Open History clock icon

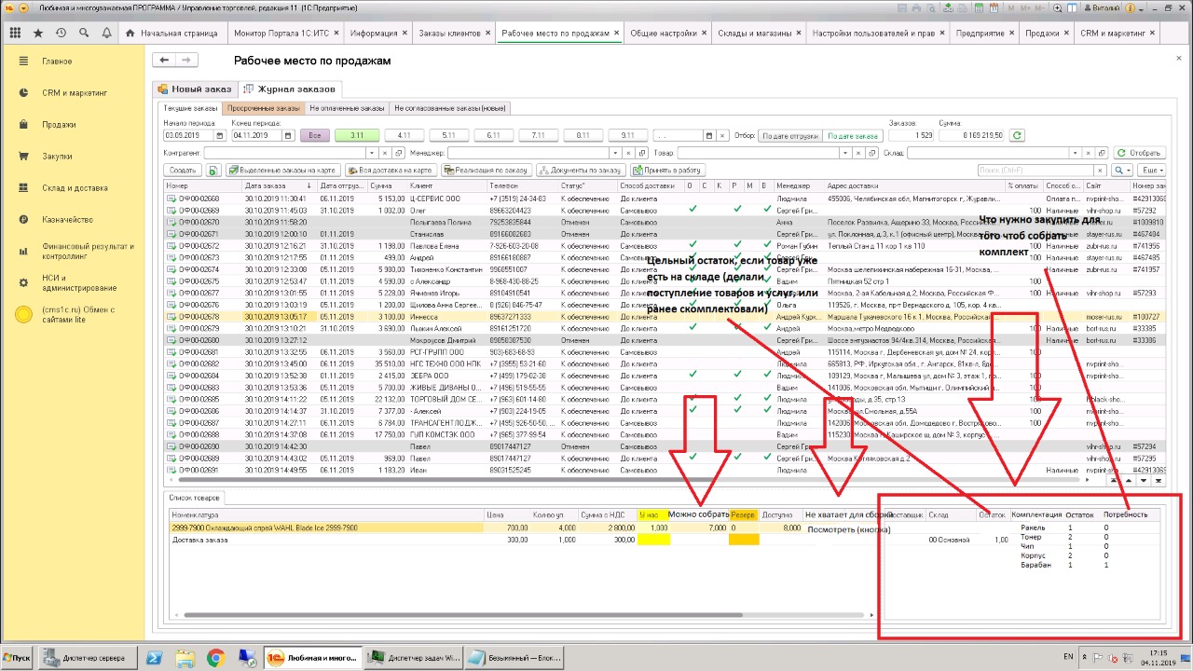(61, 33)
